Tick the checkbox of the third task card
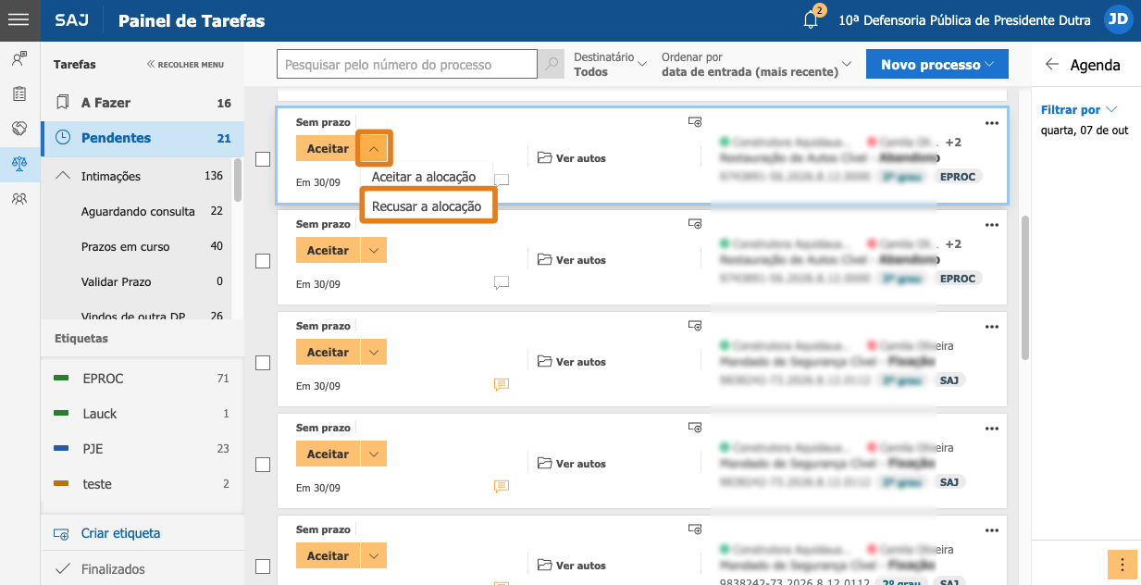Image resolution: width=1141 pixels, height=585 pixels. [x=263, y=363]
